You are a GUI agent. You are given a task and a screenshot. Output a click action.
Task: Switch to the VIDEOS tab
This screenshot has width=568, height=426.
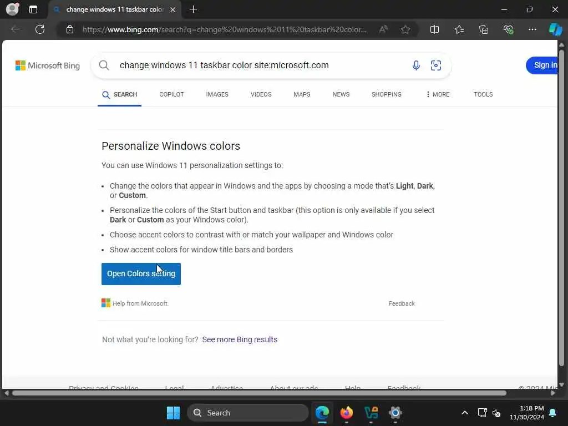(261, 94)
